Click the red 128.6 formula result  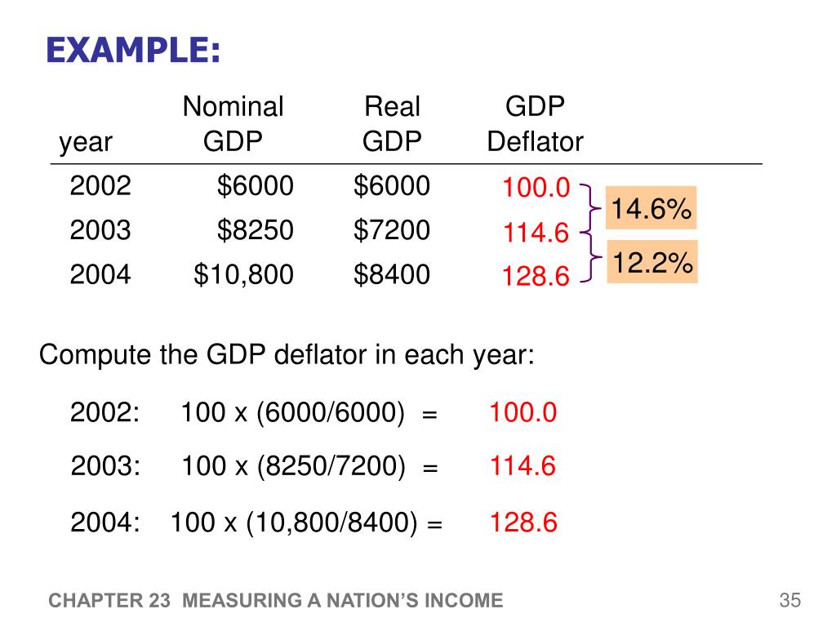tap(523, 522)
